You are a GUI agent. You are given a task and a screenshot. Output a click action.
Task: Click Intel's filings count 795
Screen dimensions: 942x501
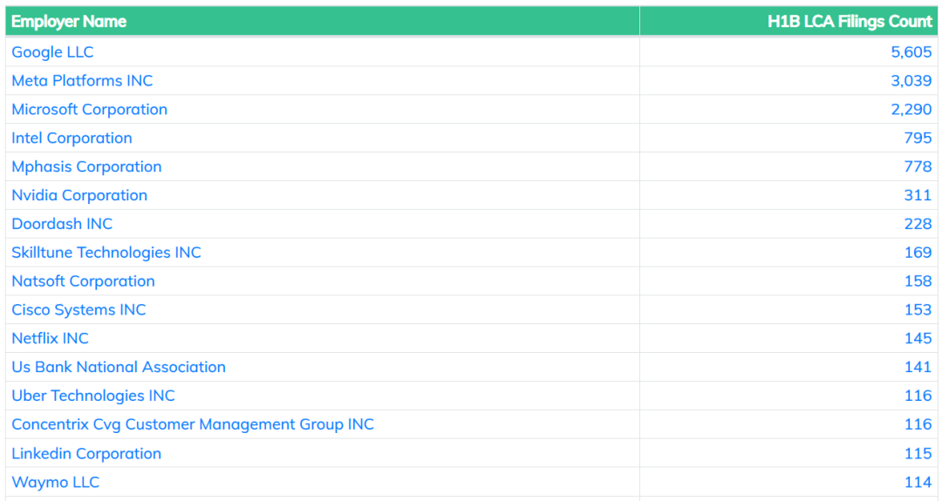[918, 138]
